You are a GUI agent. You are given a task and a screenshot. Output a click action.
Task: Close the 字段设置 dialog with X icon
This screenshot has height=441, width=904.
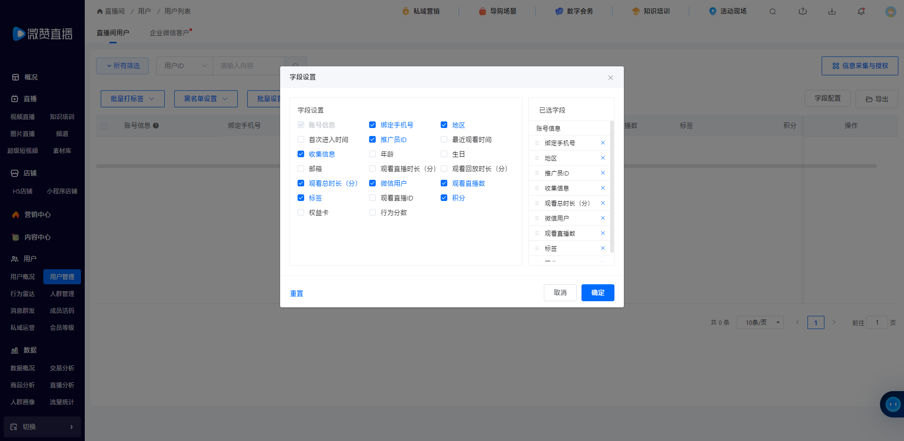coord(610,78)
